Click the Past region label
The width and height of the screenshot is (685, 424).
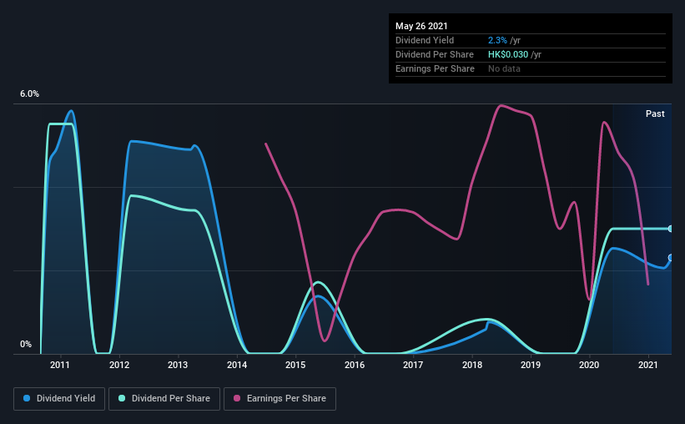pyautogui.click(x=655, y=114)
